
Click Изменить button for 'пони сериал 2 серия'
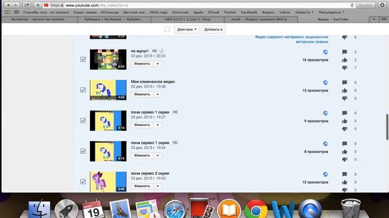pos(142,186)
